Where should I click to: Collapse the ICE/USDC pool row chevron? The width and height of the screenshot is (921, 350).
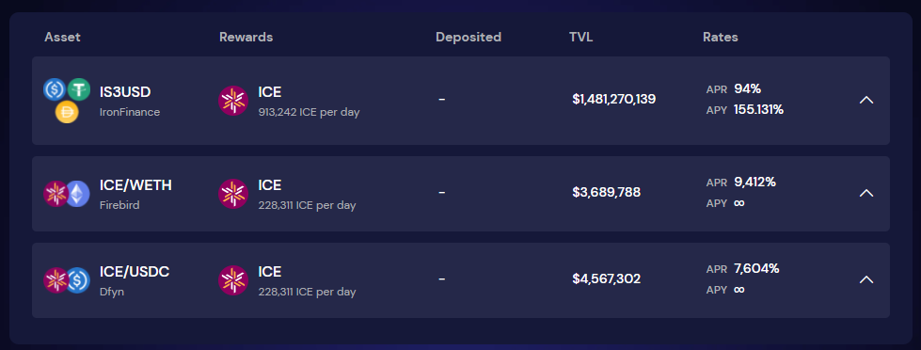coord(865,280)
